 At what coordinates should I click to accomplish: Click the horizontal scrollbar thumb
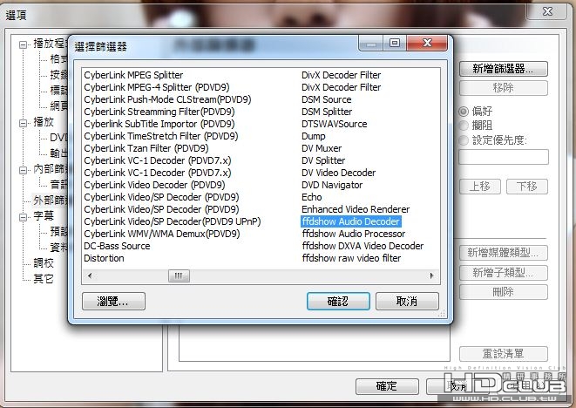pyautogui.click(x=179, y=275)
